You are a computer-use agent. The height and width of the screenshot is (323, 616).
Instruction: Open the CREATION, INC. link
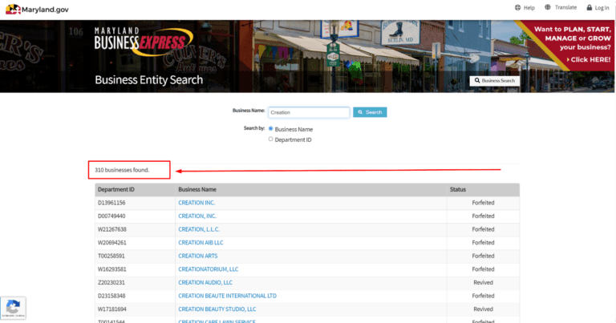(197, 216)
